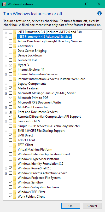Click the blue help question mark icon
105x212 pixels.
click(x=99, y=13)
